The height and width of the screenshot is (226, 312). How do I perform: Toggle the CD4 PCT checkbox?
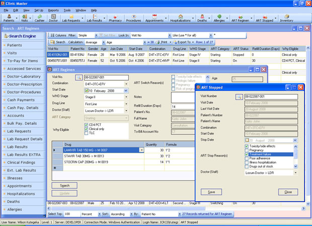pos(86,125)
